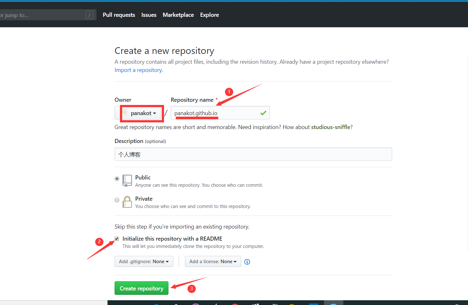Click the license info icon
Image resolution: width=468 pixels, height=305 pixels.
coord(247,262)
